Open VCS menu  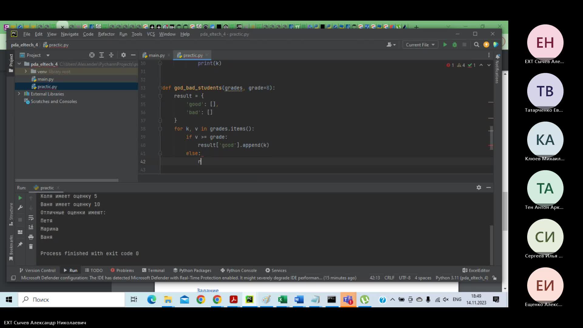tap(151, 34)
